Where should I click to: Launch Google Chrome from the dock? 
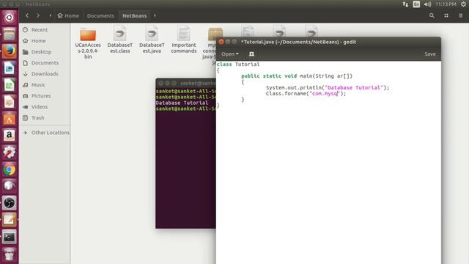click(10, 169)
